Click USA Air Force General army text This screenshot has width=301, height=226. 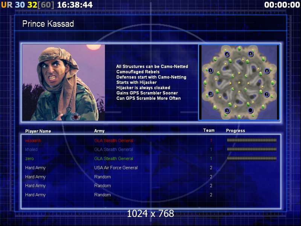pyautogui.click(x=116, y=168)
